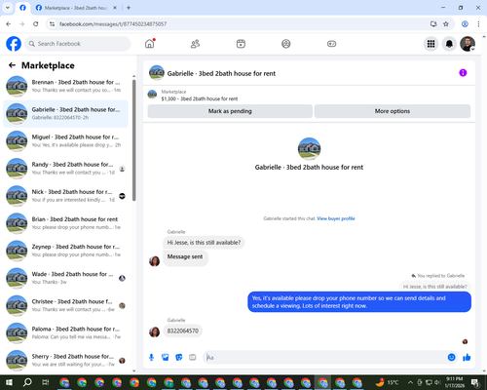
Task: Open Brian's conversation
Action: (65, 223)
